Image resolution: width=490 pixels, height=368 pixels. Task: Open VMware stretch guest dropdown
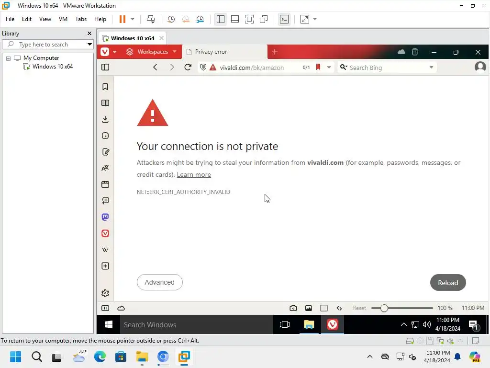coord(315,19)
